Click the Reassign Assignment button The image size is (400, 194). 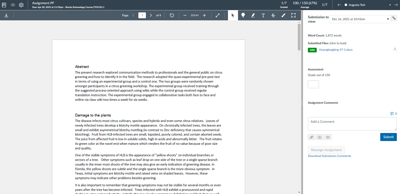326,150
